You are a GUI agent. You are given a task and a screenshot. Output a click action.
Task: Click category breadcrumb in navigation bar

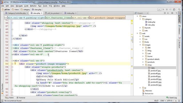[x=25, y=9]
